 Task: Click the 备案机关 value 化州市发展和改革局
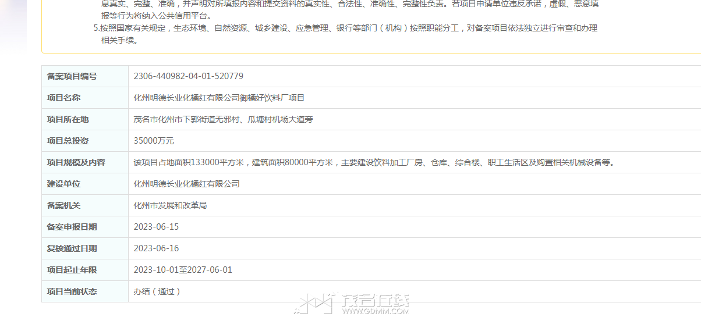point(171,205)
